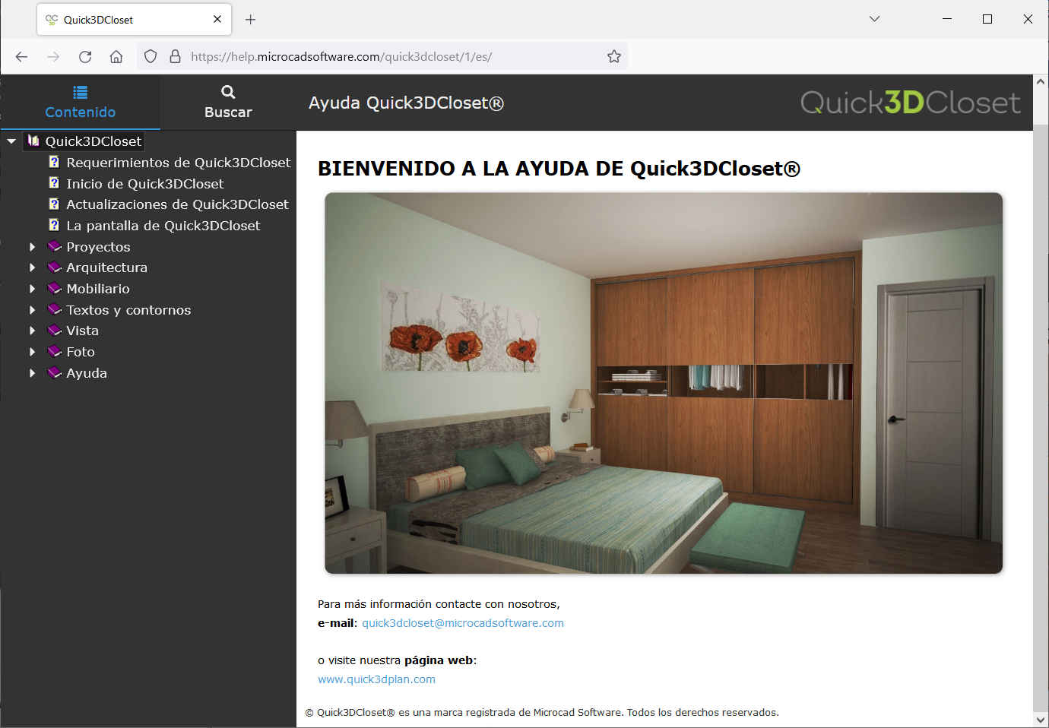Click the purple book icon beside Mobiliario
This screenshot has width=1049, height=728.
tap(55, 288)
